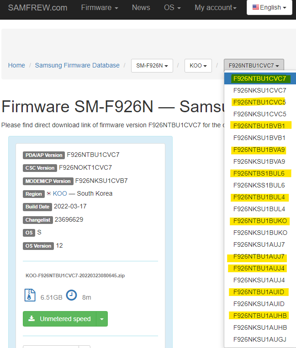
Task: Choose firmware F926NTBU1CVC5 from list
Action: point(260,102)
